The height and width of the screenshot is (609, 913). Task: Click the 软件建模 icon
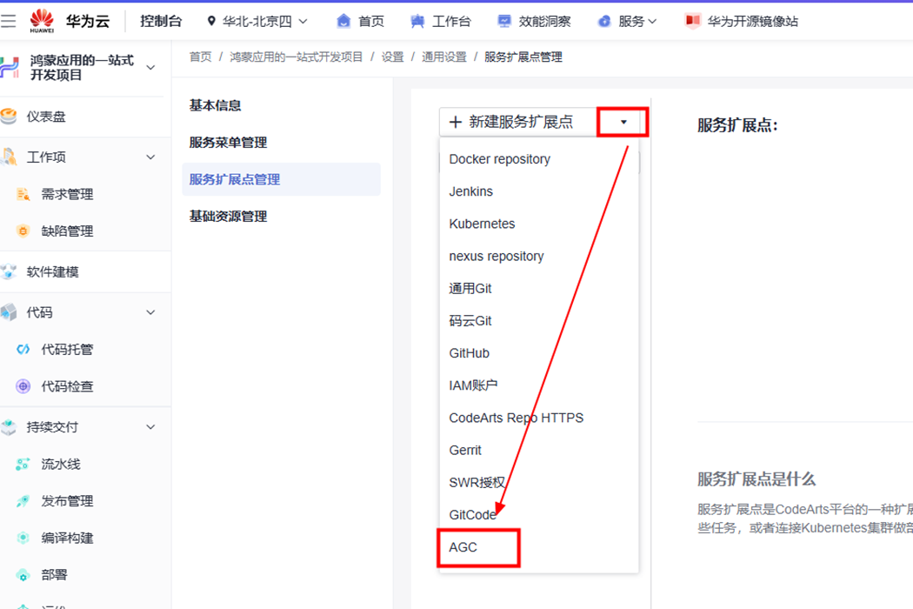[9, 272]
